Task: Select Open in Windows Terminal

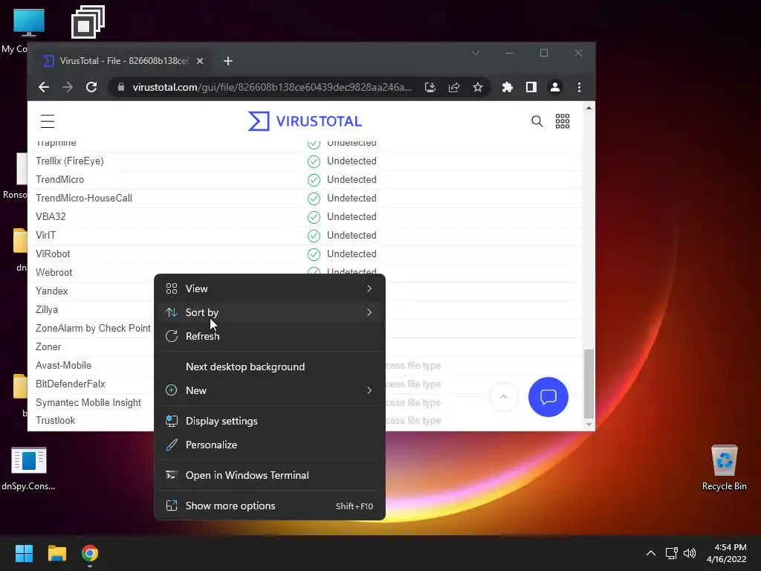Action: click(269, 475)
